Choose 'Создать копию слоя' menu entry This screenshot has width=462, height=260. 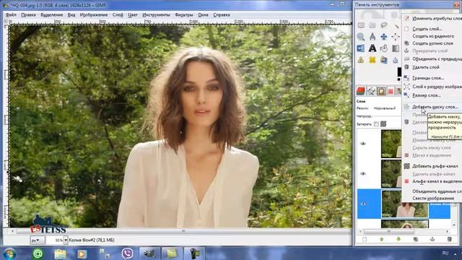(432, 43)
